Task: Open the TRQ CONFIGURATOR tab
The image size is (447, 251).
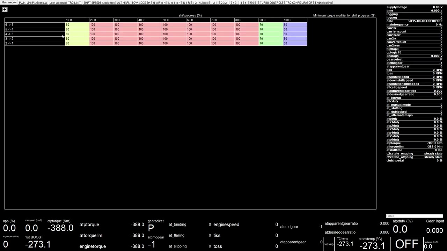Action: pos(299,3)
